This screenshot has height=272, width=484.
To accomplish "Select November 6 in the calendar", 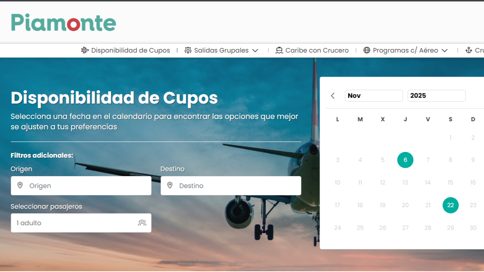I will tap(405, 160).
